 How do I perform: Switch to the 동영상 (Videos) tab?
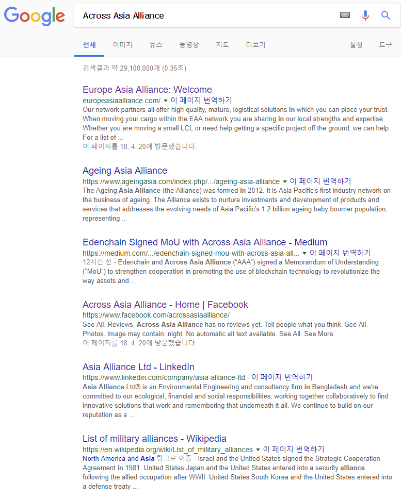pos(189,45)
